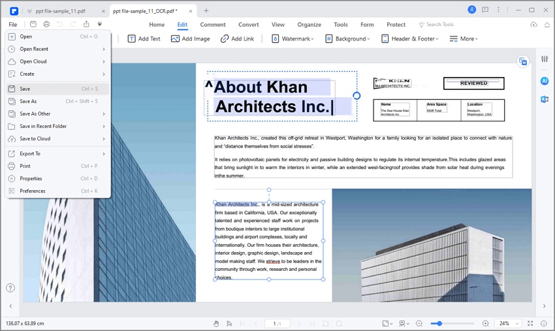The width and height of the screenshot is (555, 331).
Task: Open a new tab with plus button
Action: 206,10
